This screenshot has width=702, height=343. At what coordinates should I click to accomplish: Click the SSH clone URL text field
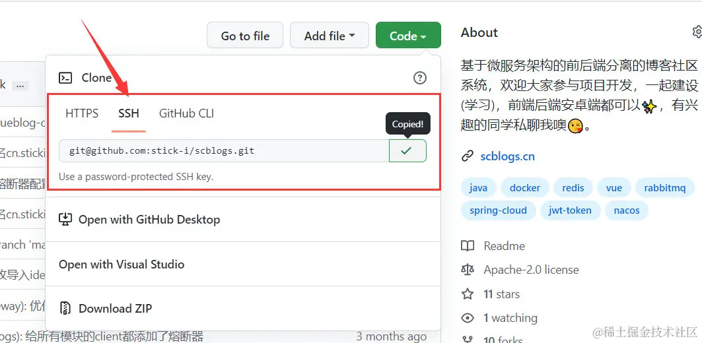click(224, 150)
